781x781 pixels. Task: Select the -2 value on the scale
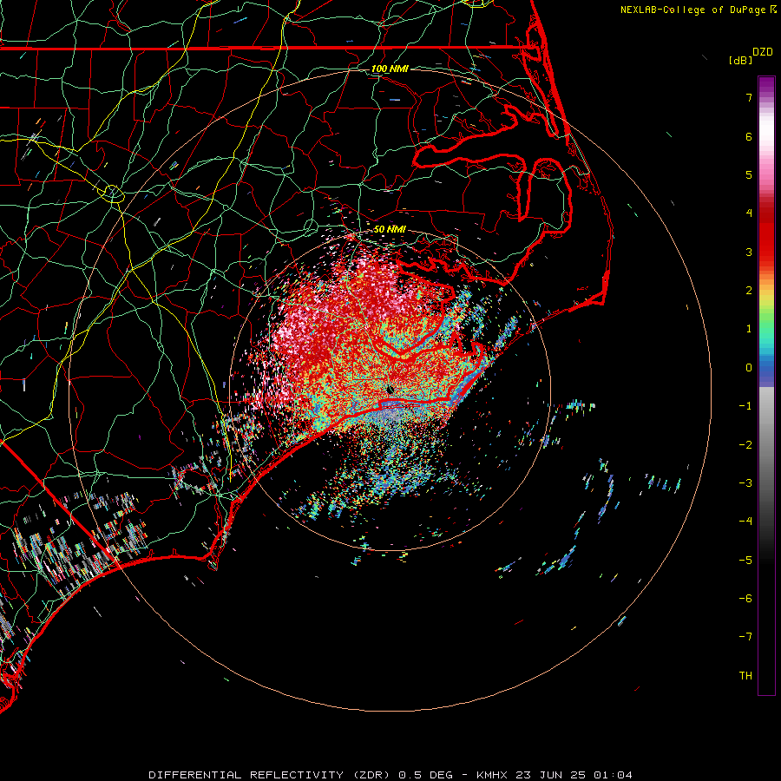(x=745, y=445)
